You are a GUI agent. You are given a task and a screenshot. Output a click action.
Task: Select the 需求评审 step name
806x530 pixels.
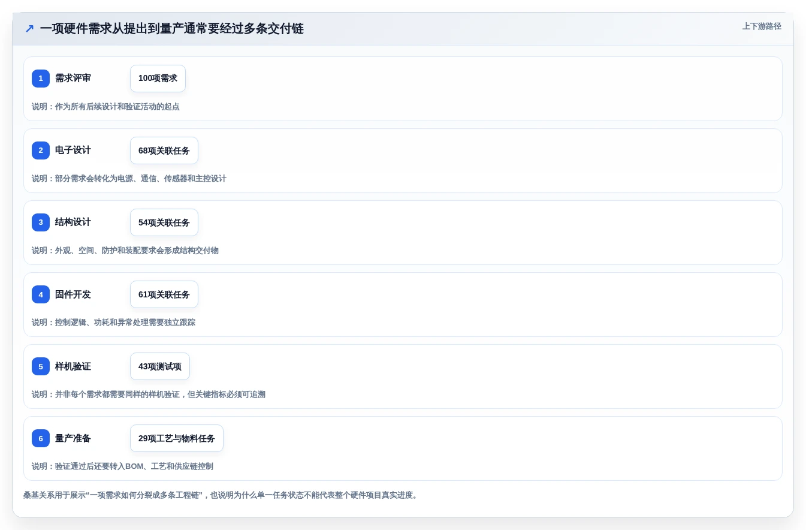[73, 79]
